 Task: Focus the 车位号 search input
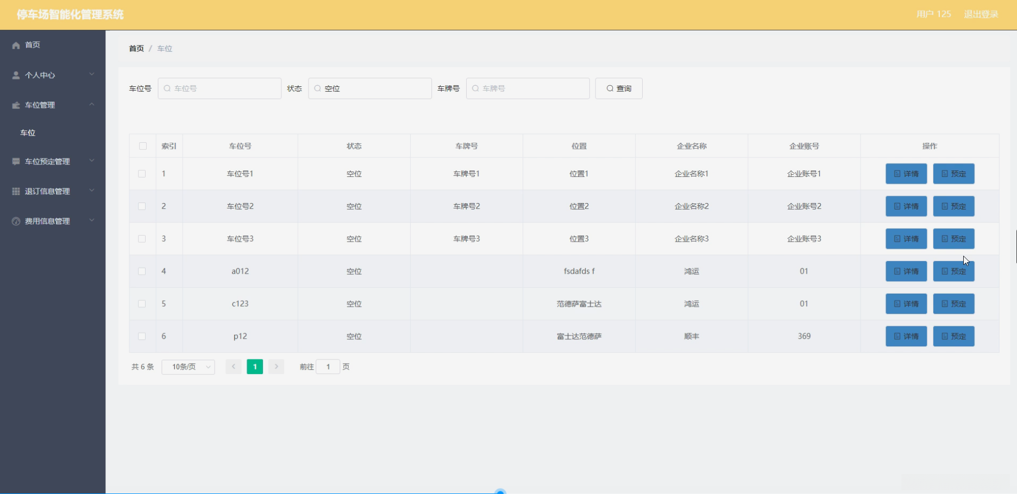pyautogui.click(x=219, y=88)
